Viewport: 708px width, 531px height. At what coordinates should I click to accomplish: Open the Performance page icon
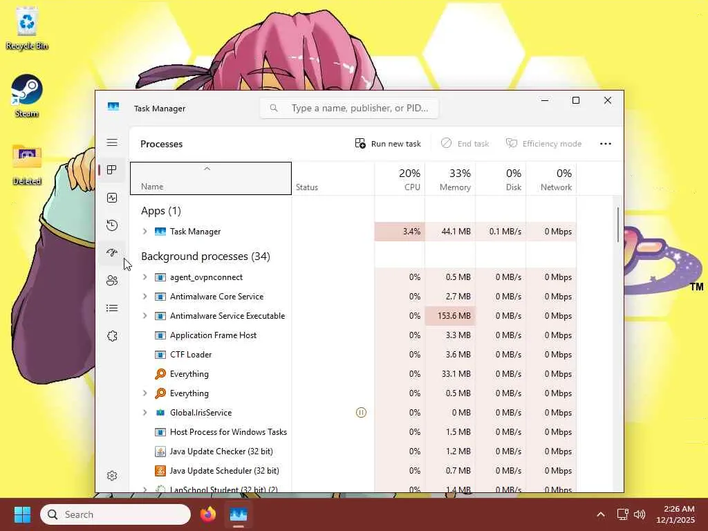[112, 198]
